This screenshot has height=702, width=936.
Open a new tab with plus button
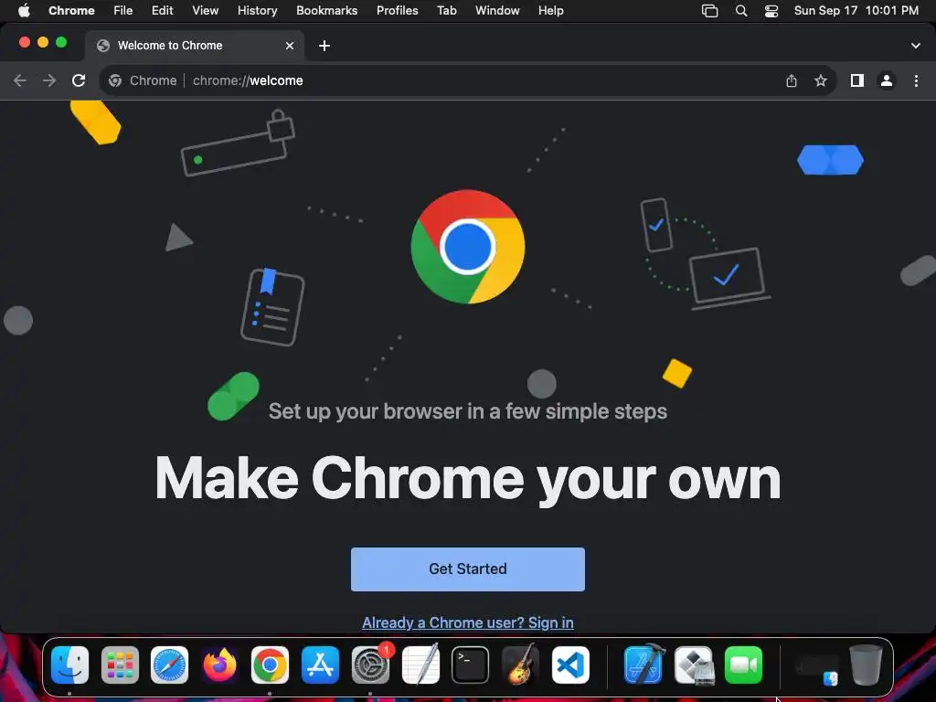pyautogui.click(x=324, y=46)
